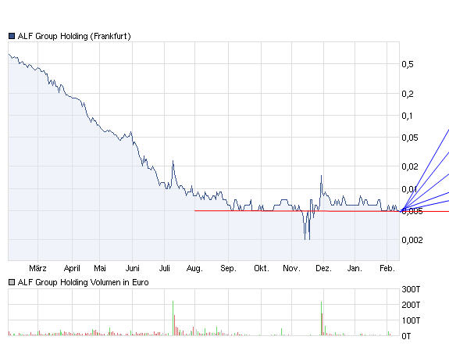The height and width of the screenshot is (347, 449).
Task: Click the 'Aug.' month label
Action: click(194, 269)
